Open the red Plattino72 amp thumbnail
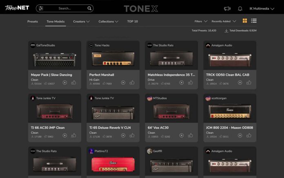The height and width of the screenshot is (178, 284). [x=113, y=164]
